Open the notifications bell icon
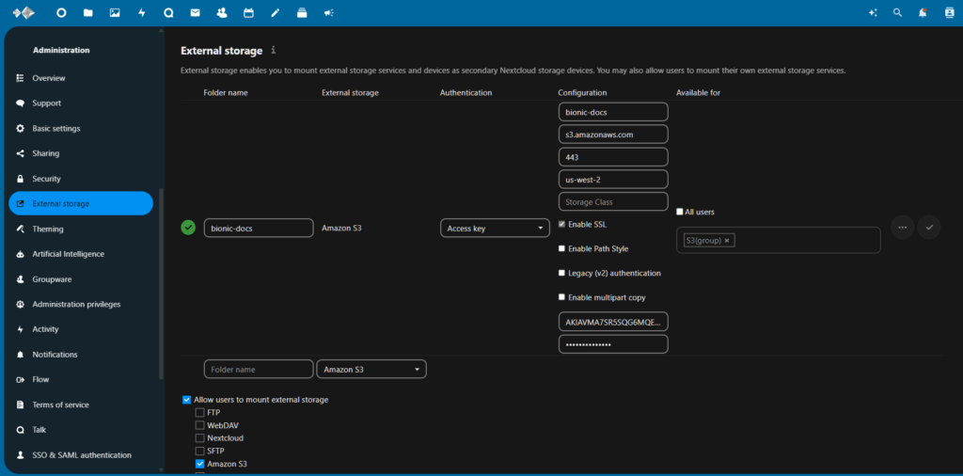The image size is (963, 476). coord(923,12)
